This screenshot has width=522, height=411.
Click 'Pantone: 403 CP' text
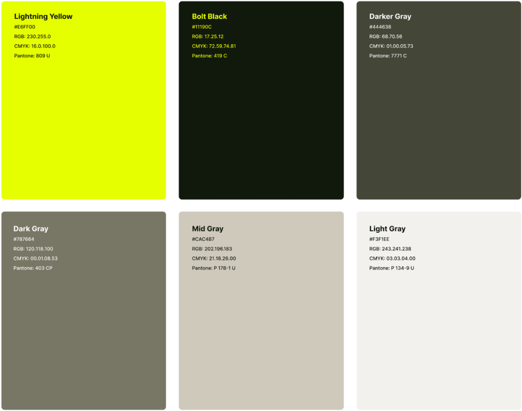coord(33,268)
